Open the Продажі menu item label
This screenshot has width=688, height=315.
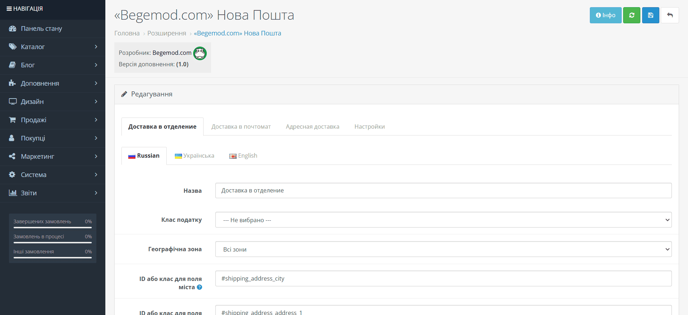tap(34, 120)
